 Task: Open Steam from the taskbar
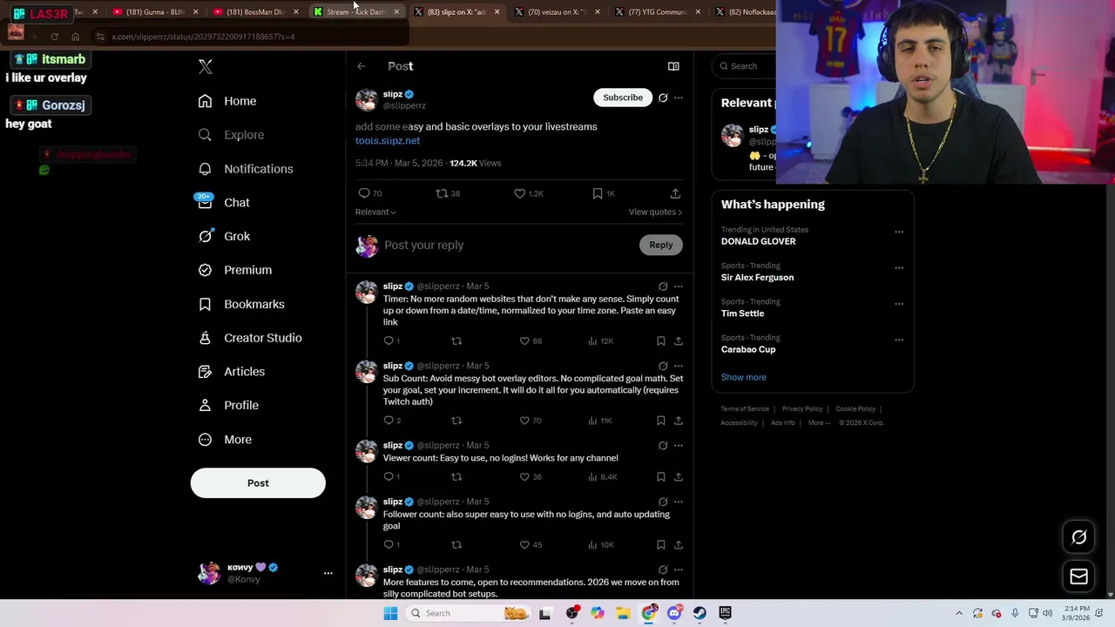[699, 613]
